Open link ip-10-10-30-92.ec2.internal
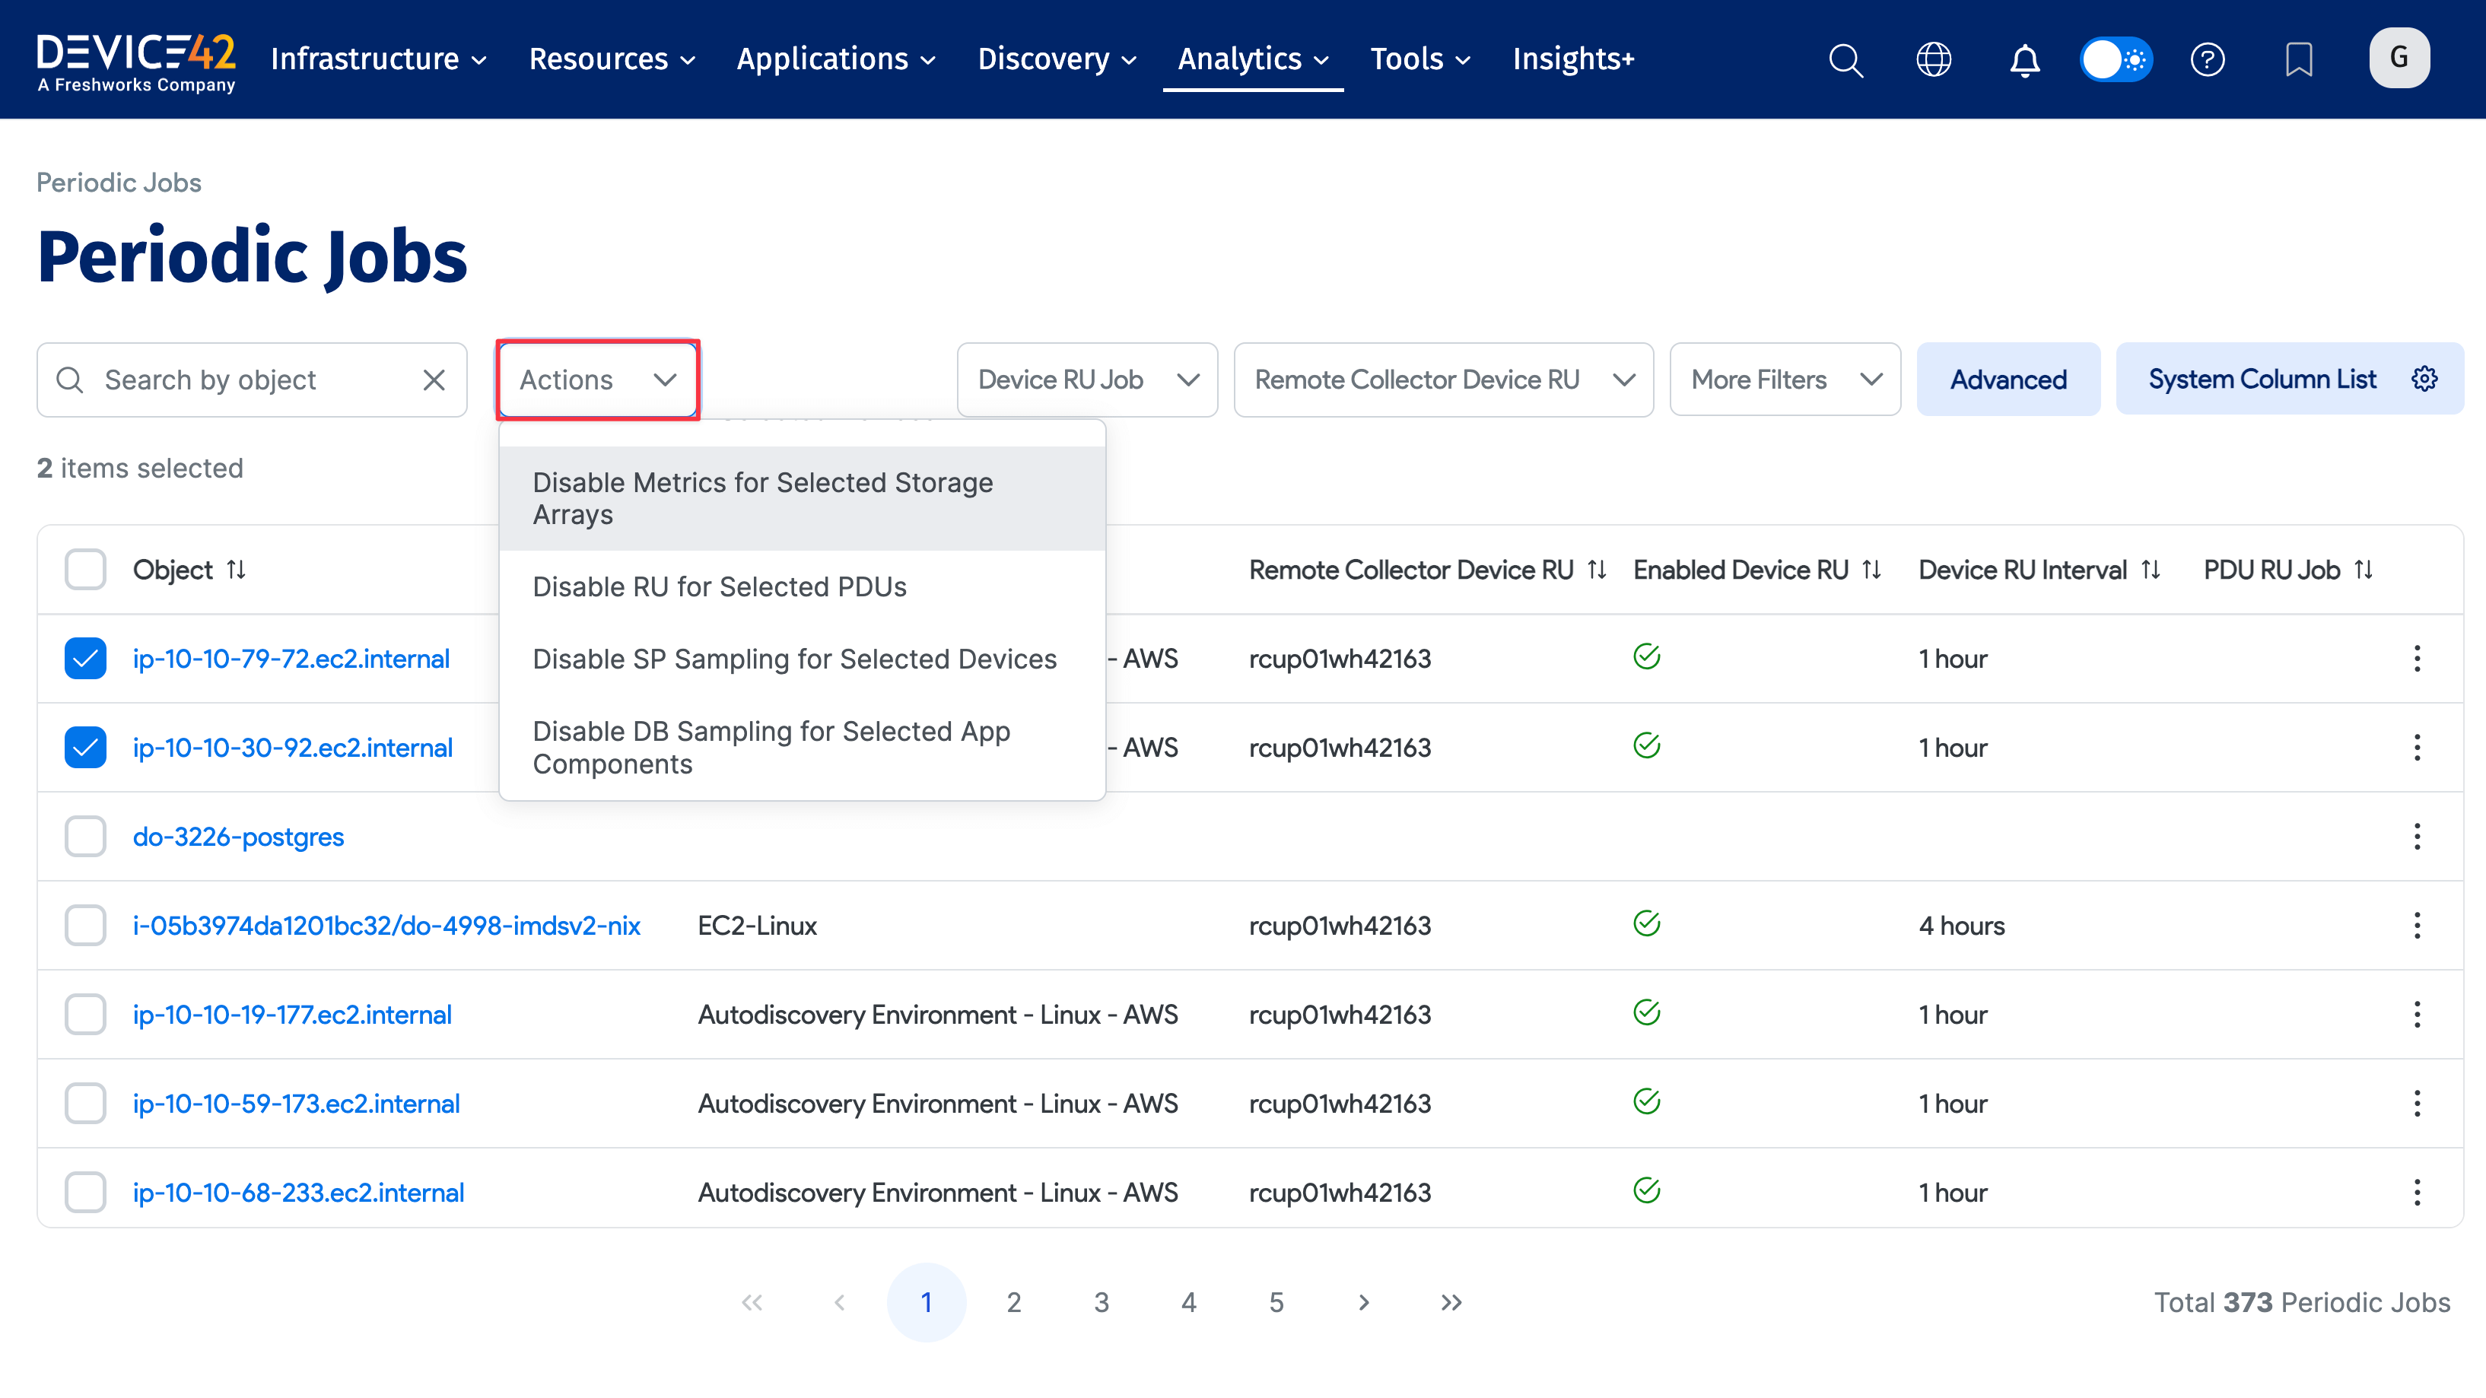Image resolution: width=2486 pixels, height=1398 pixels. coord(292,747)
